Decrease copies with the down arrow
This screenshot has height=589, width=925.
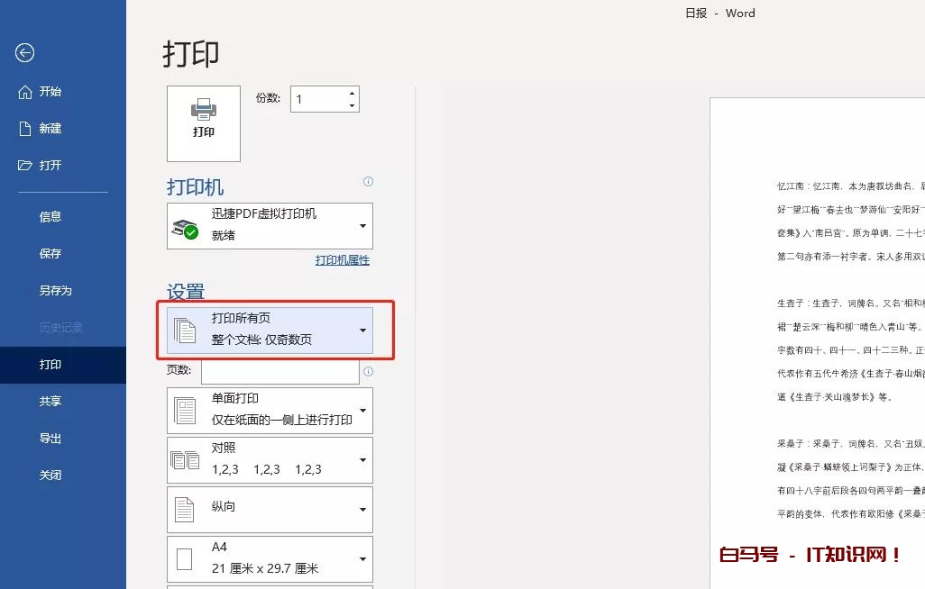point(352,106)
